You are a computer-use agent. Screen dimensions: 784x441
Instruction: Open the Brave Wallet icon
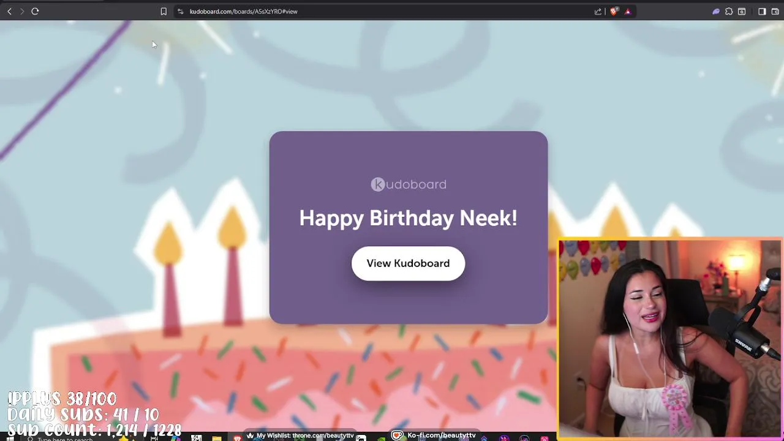[x=775, y=11]
